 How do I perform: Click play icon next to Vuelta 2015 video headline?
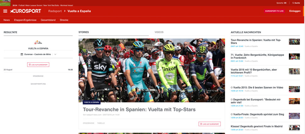[x=232, y=88]
